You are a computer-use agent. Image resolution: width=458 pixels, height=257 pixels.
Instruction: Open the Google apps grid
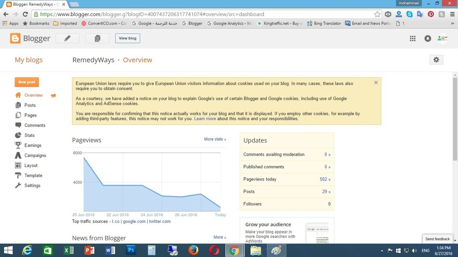click(413, 38)
